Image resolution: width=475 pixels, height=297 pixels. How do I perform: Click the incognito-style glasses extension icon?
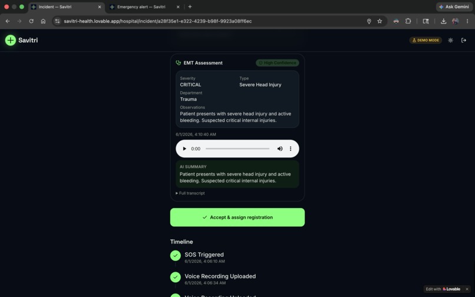(396, 21)
